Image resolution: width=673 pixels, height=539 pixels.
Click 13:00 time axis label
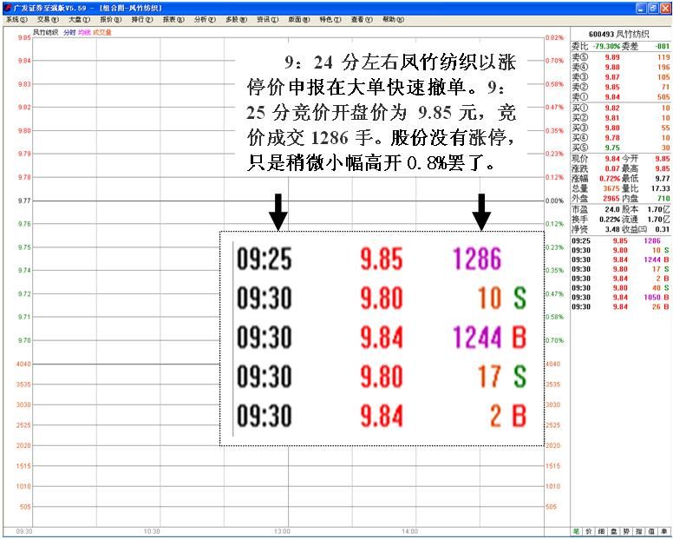pyautogui.click(x=282, y=531)
